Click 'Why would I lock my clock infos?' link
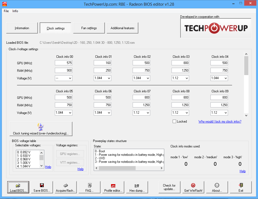This screenshot has width=258, height=199. click(220, 122)
